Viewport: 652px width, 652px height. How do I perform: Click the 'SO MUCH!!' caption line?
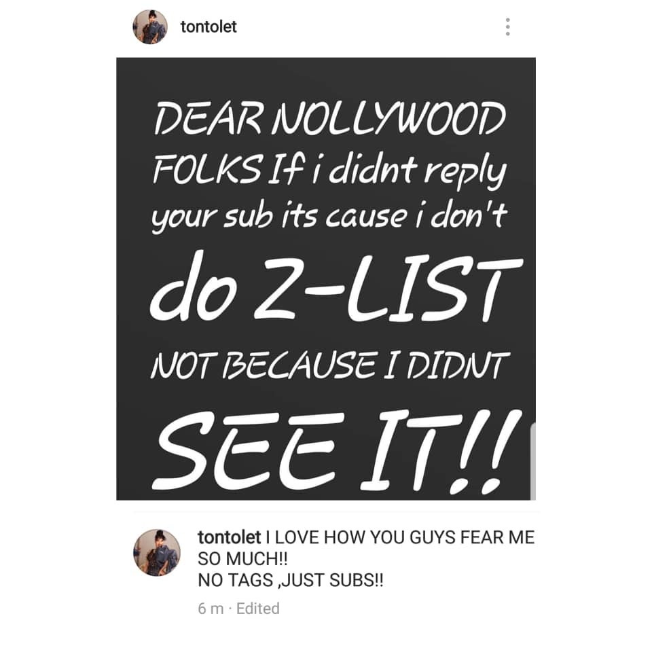tap(243, 559)
